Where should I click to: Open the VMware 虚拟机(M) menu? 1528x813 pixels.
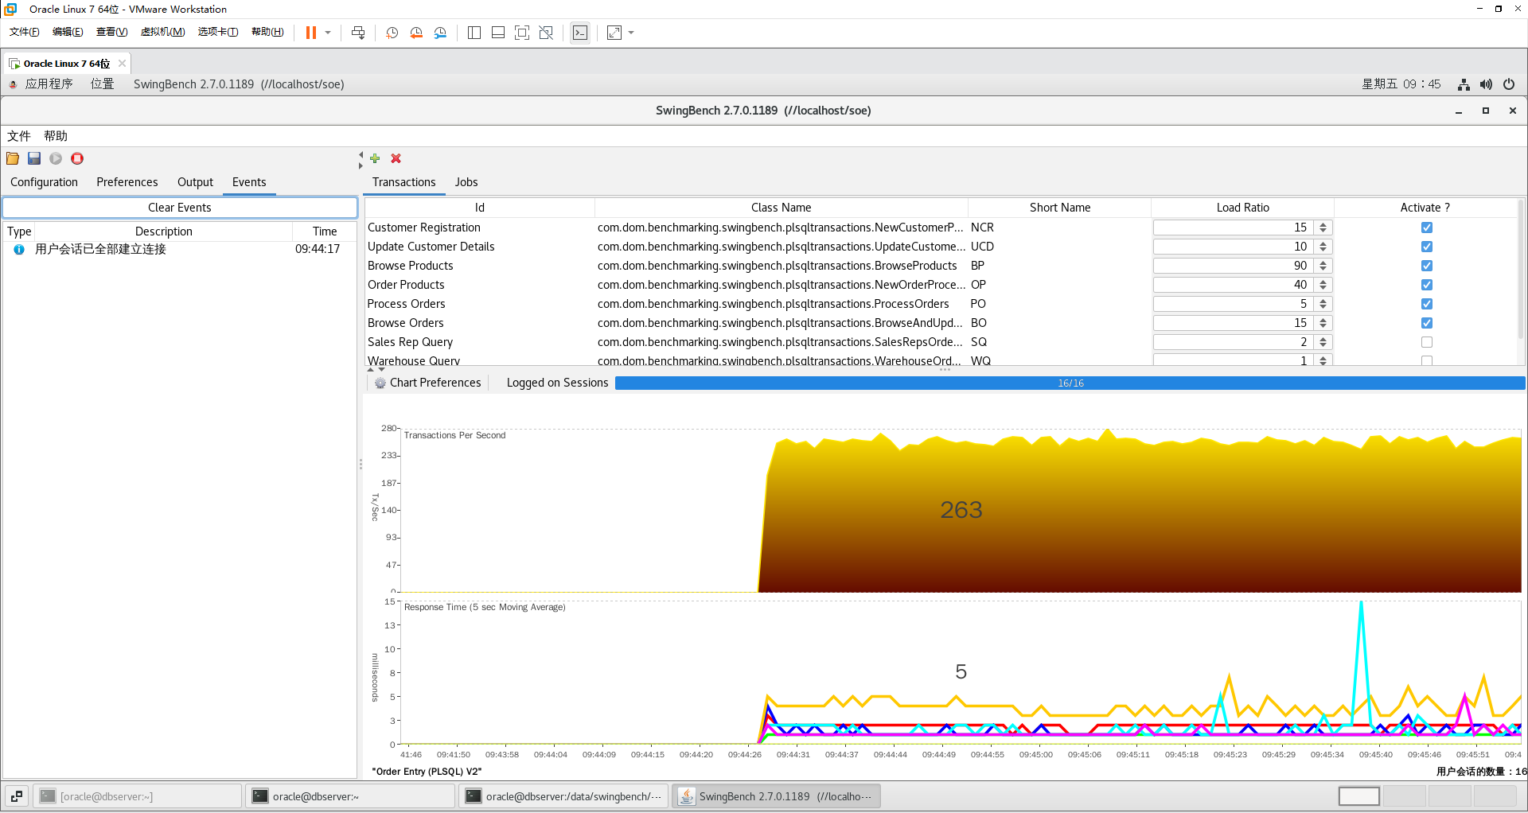coord(163,32)
